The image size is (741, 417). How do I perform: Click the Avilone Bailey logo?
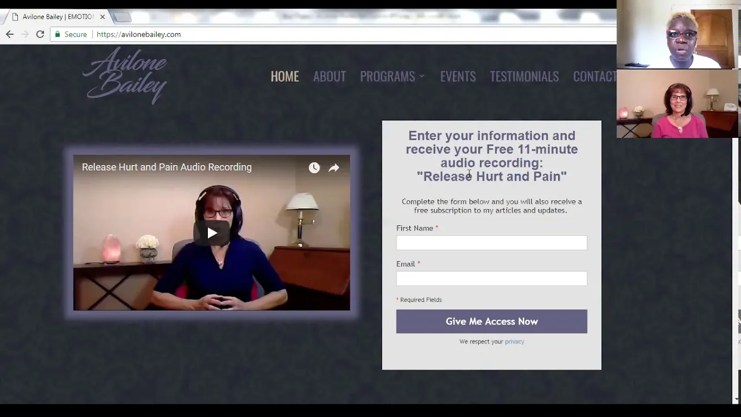pos(125,76)
